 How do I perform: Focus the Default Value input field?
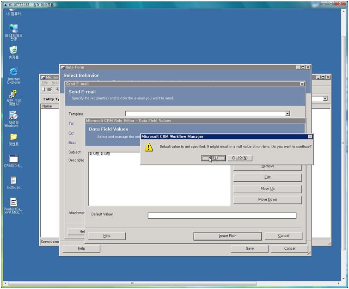tap(222, 215)
